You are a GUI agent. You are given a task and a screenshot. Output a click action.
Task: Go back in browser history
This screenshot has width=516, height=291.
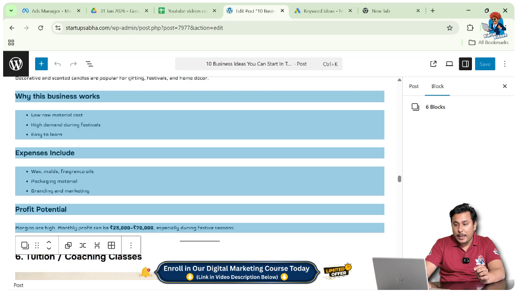(12, 28)
